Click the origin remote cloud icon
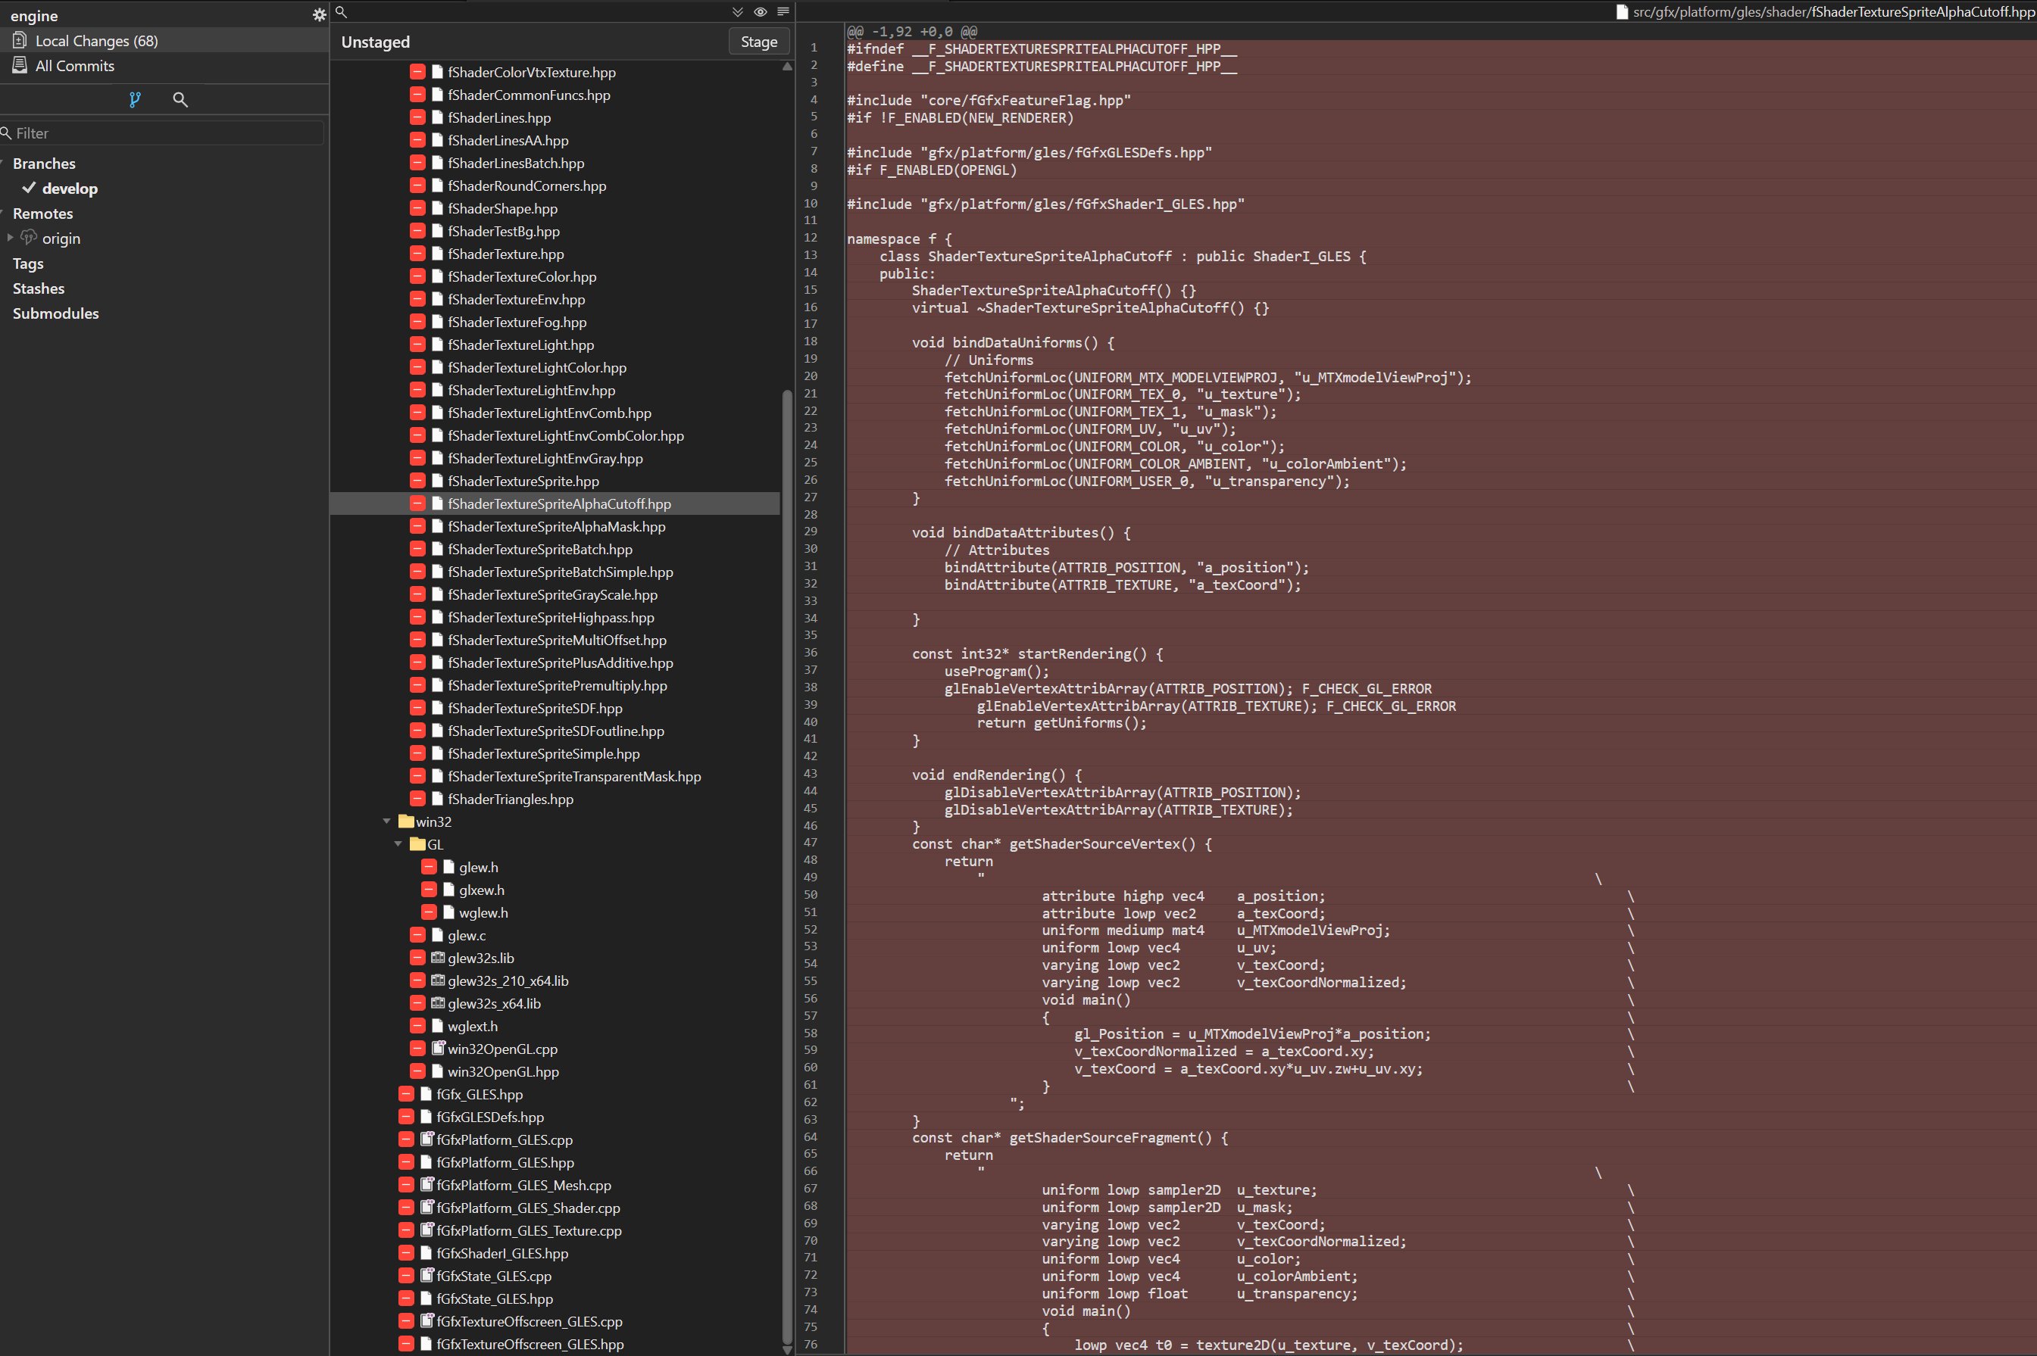This screenshot has height=1356, width=2037. (30, 238)
